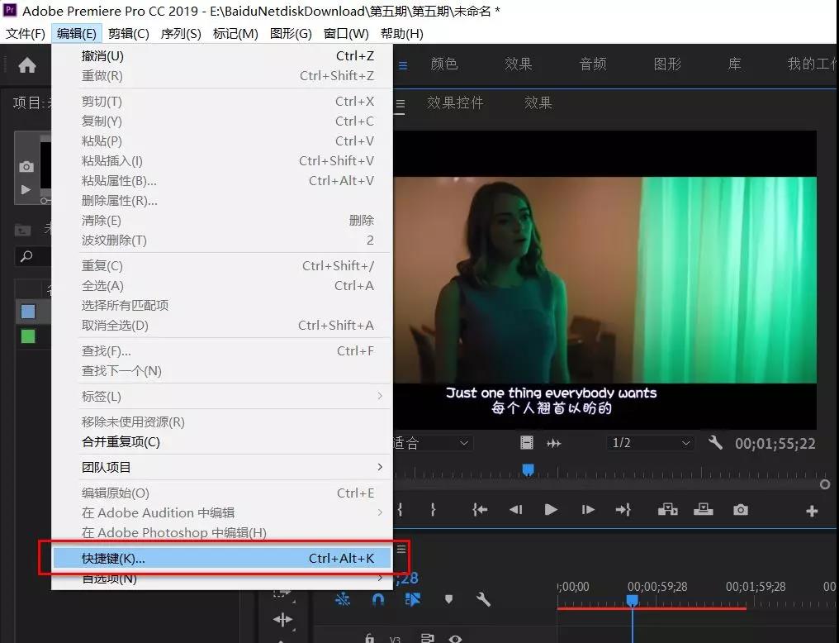This screenshot has height=643, width=839.
Task: Click the camera icon in project panel
Action: (x=26, y=167)
